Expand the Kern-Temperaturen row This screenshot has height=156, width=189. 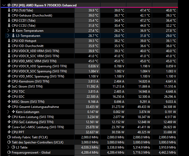point(8,30)
